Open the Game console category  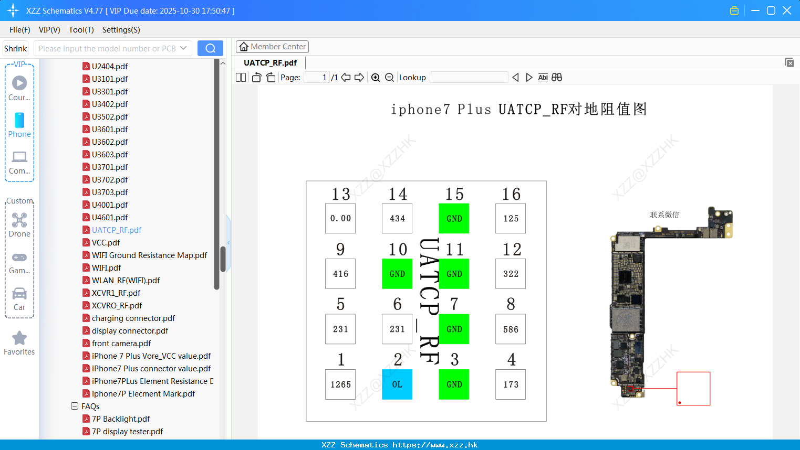coord(19,262)
